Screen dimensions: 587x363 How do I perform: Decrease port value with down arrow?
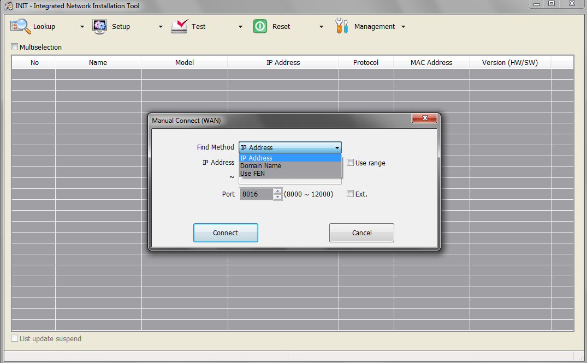click(277, 197)
